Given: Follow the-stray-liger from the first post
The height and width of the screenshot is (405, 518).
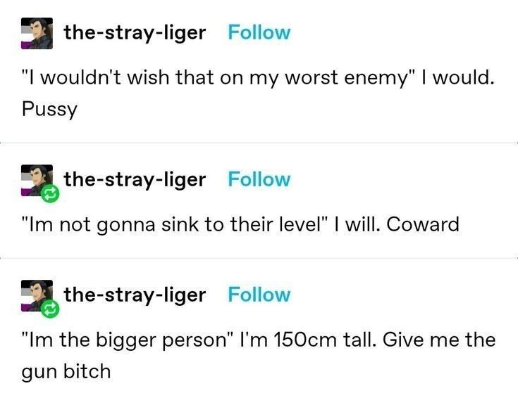Looking at the screenshot, I should pyautogui.click(x=259, y=32).
